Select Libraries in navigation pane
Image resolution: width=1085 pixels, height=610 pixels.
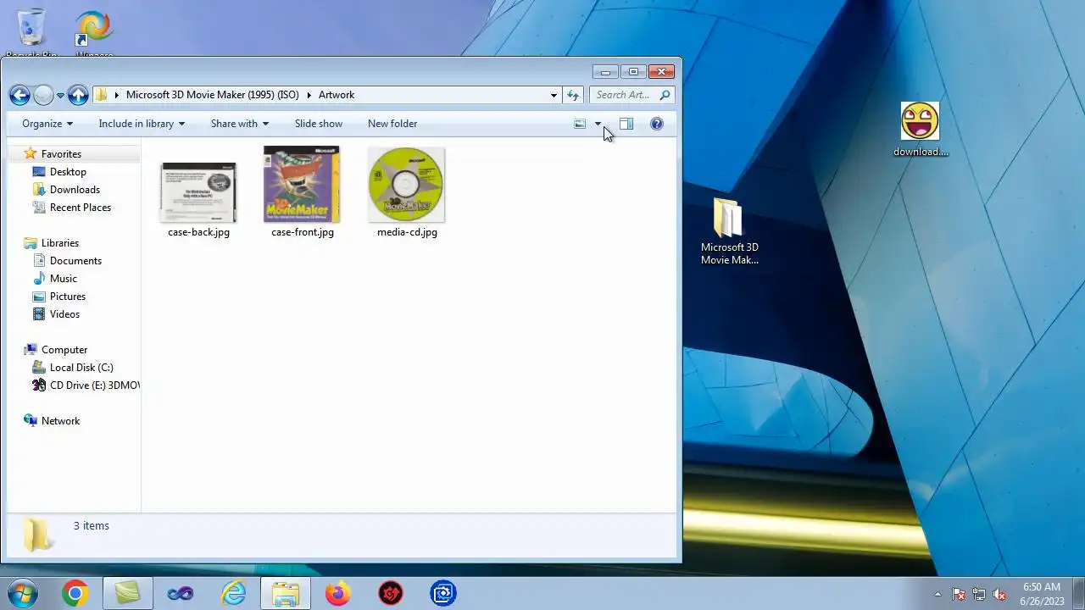[x=59, y=243]
